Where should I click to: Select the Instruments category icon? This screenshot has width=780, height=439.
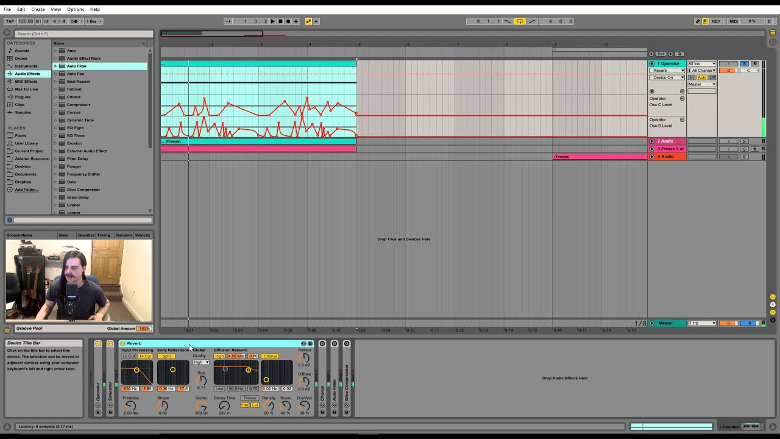pyautogui.click(x=10, y=66)
